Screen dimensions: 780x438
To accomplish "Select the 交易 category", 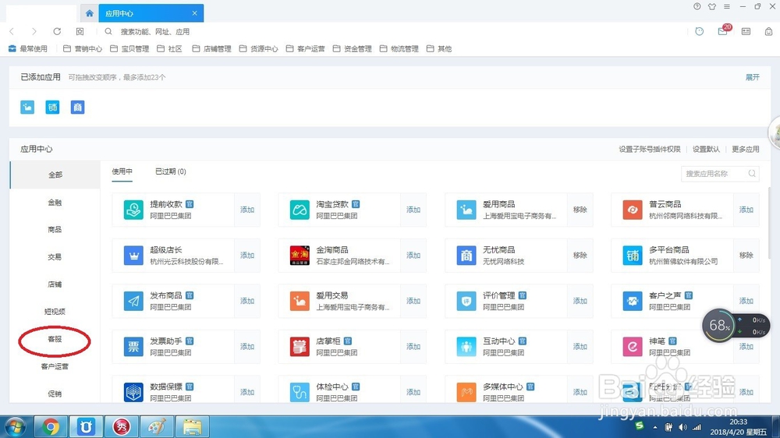I will [x=55, y=257].
